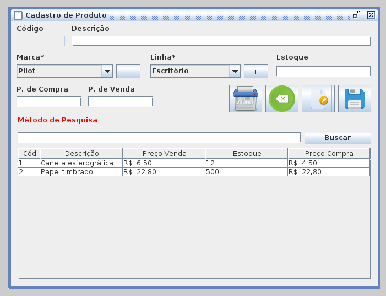This screenshot has width=386, height=296.
Task: Click the search text field beside Buscar
Action: coord(159,137)
